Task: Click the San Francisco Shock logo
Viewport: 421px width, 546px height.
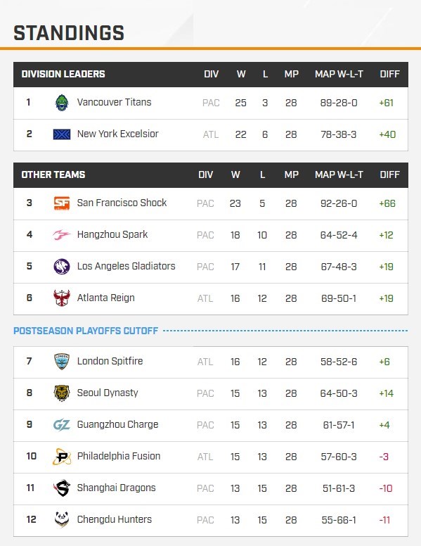Action: coord(62,203)
